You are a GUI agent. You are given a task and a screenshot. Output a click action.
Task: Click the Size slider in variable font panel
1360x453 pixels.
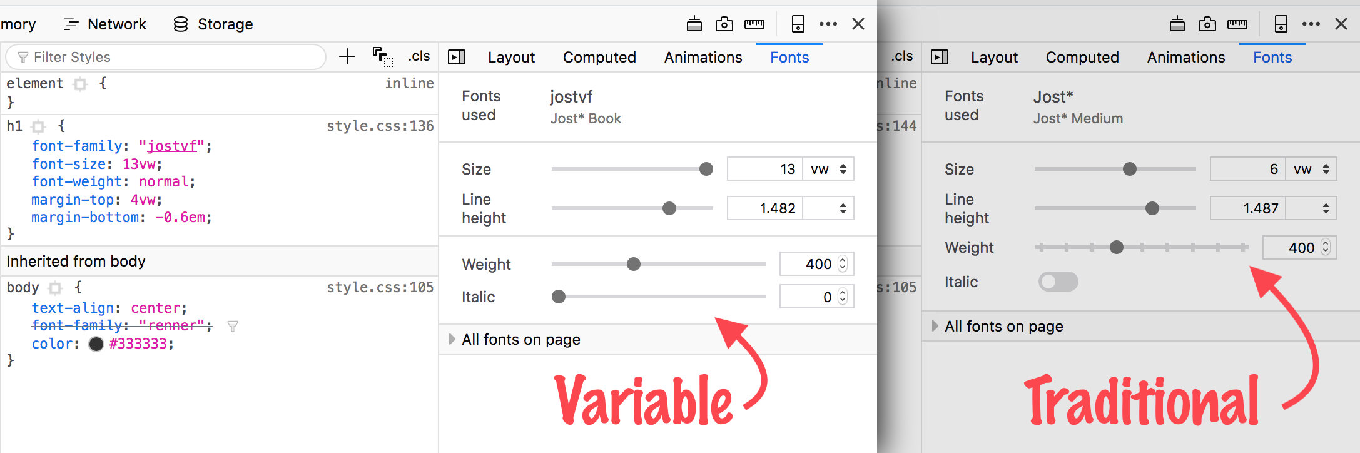click(632, 169)
